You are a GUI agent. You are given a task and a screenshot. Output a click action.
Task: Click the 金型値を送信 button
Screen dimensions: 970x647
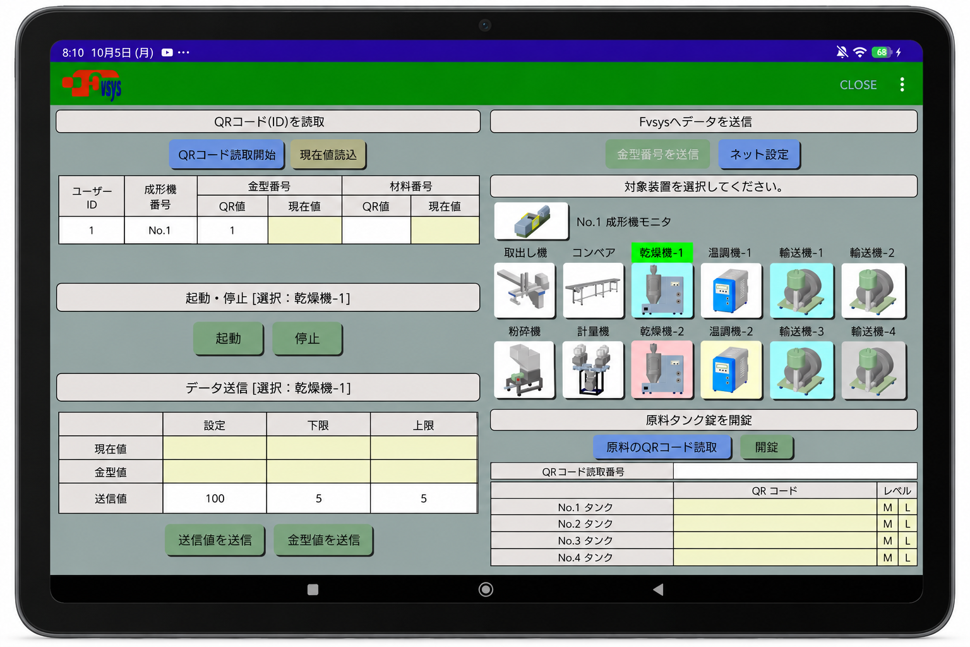coord(323,540)
